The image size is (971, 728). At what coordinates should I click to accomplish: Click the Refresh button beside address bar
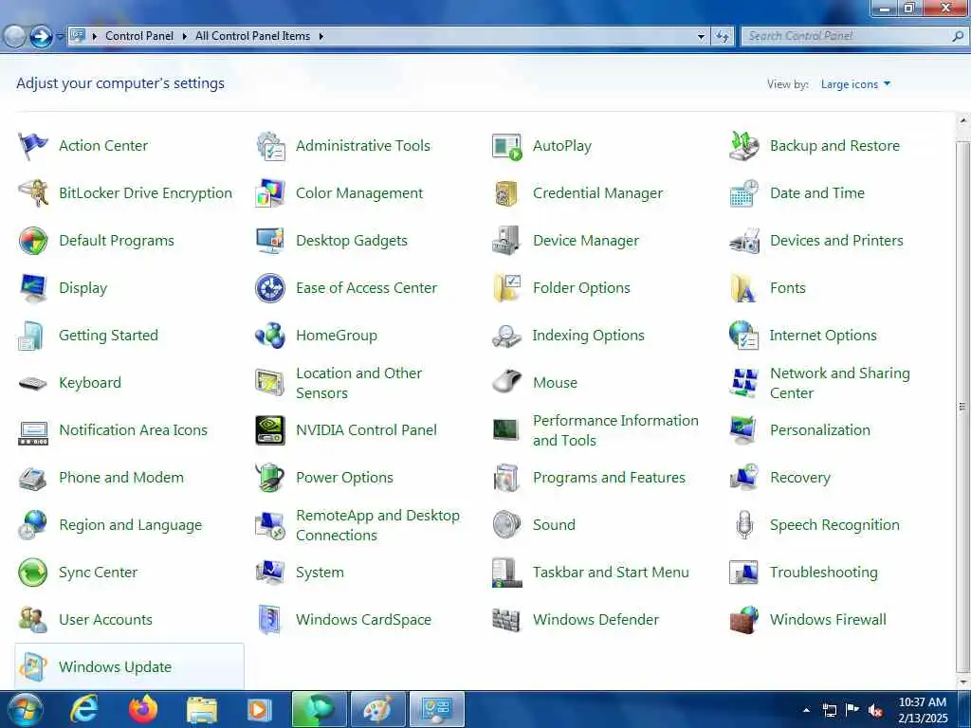[x=722, y=37]
